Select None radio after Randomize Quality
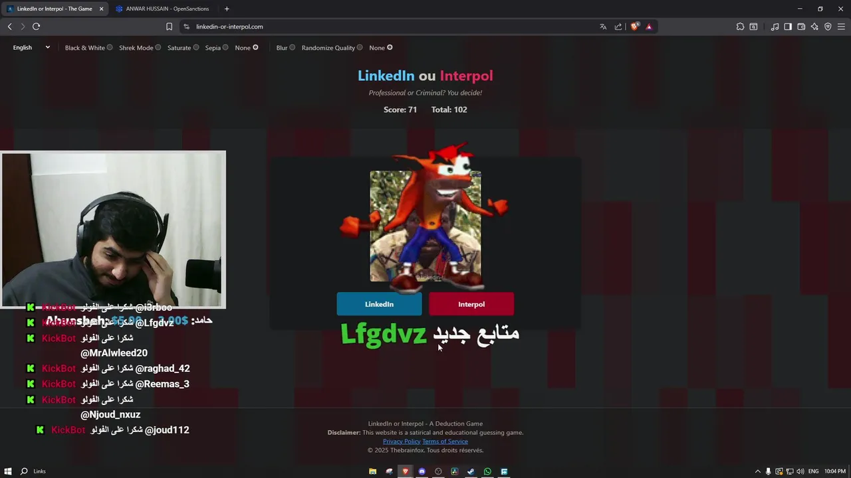 390,47
